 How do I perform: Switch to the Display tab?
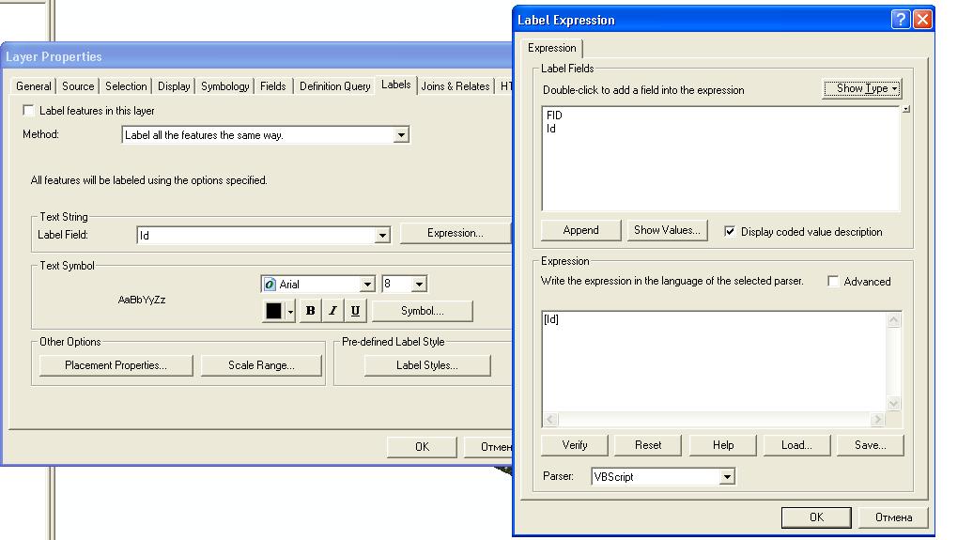(x=174, y=86)
